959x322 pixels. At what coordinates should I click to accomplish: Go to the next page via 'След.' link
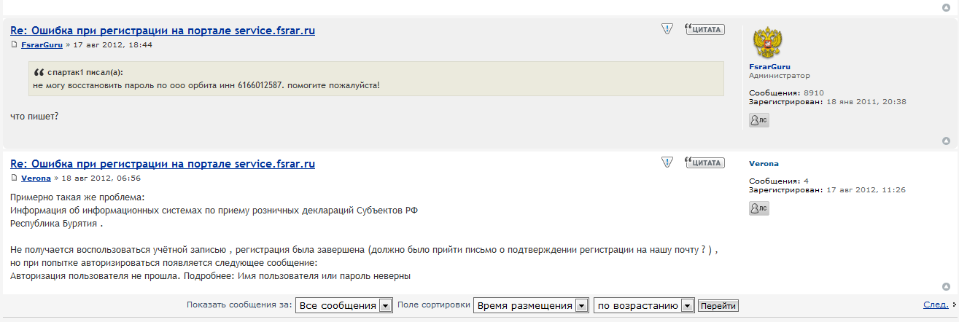coord(936,305)
